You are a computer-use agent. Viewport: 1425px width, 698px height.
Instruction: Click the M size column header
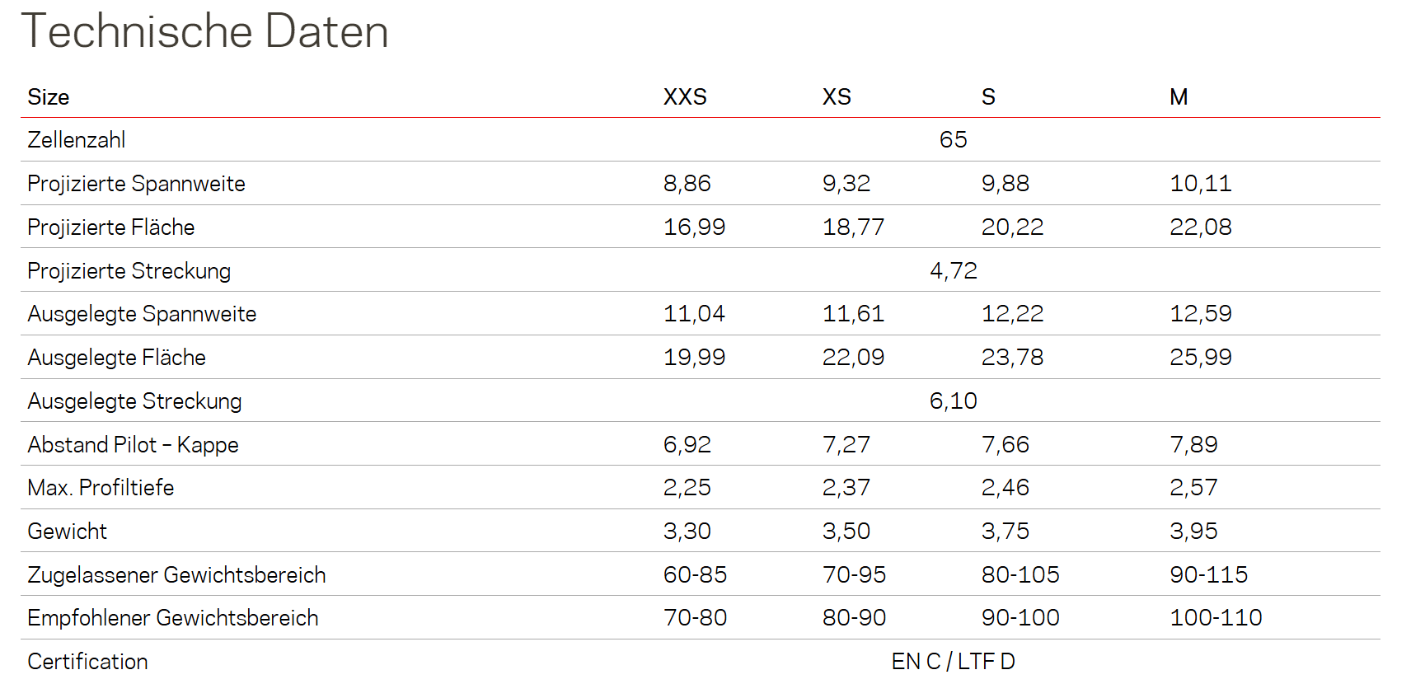(1179, 97)
